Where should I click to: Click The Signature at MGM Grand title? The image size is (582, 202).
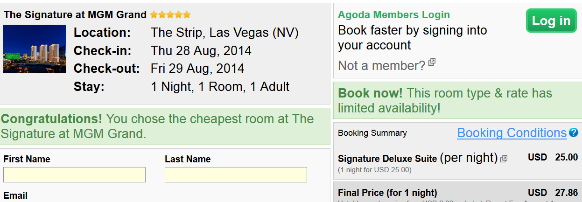75,15
